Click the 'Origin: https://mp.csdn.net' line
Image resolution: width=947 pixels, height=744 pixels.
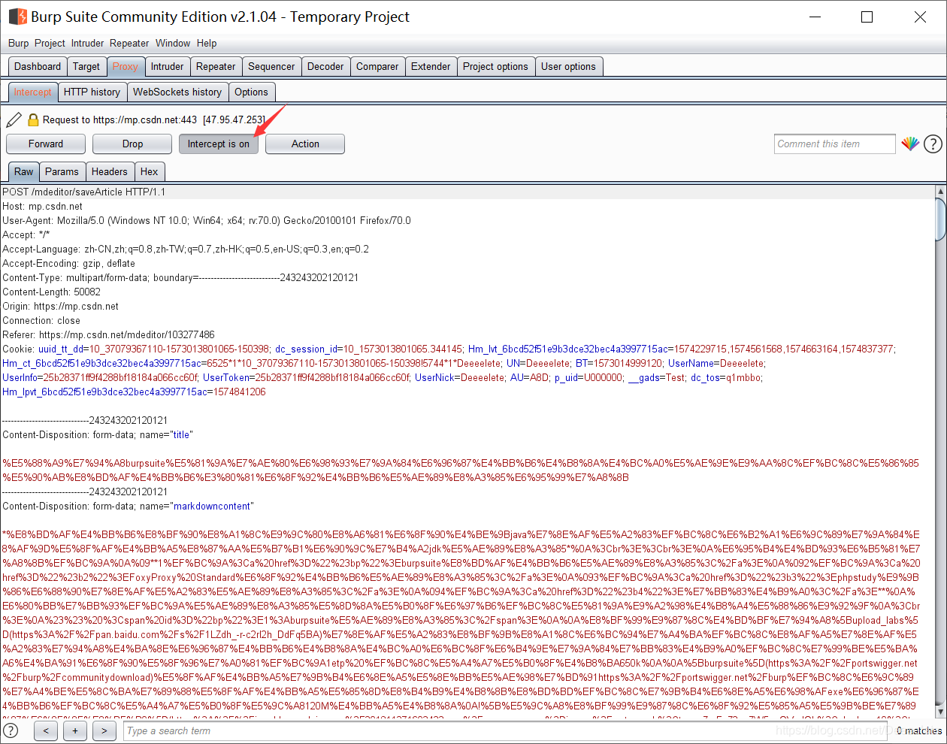tap(60, 306)
